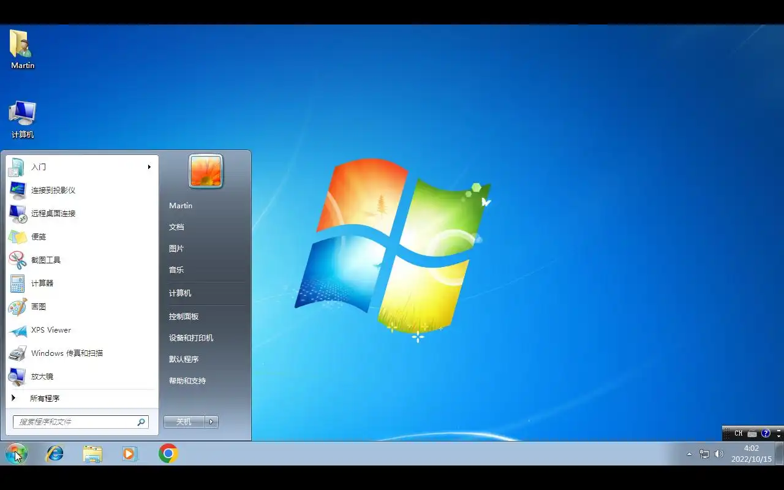
Task: Click the 连接到投影仪 projector icon
Action: coord(17,190)
